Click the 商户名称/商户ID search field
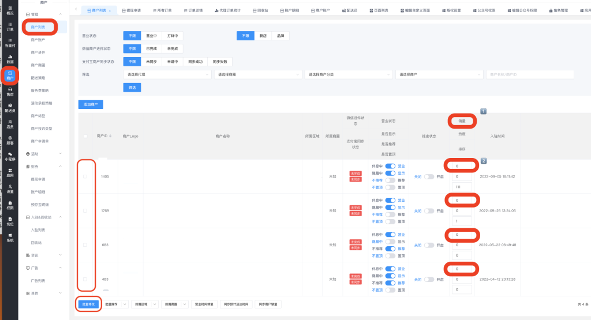Image resolution: width=591 pixels, height=320 pixels. click(529, 74)
